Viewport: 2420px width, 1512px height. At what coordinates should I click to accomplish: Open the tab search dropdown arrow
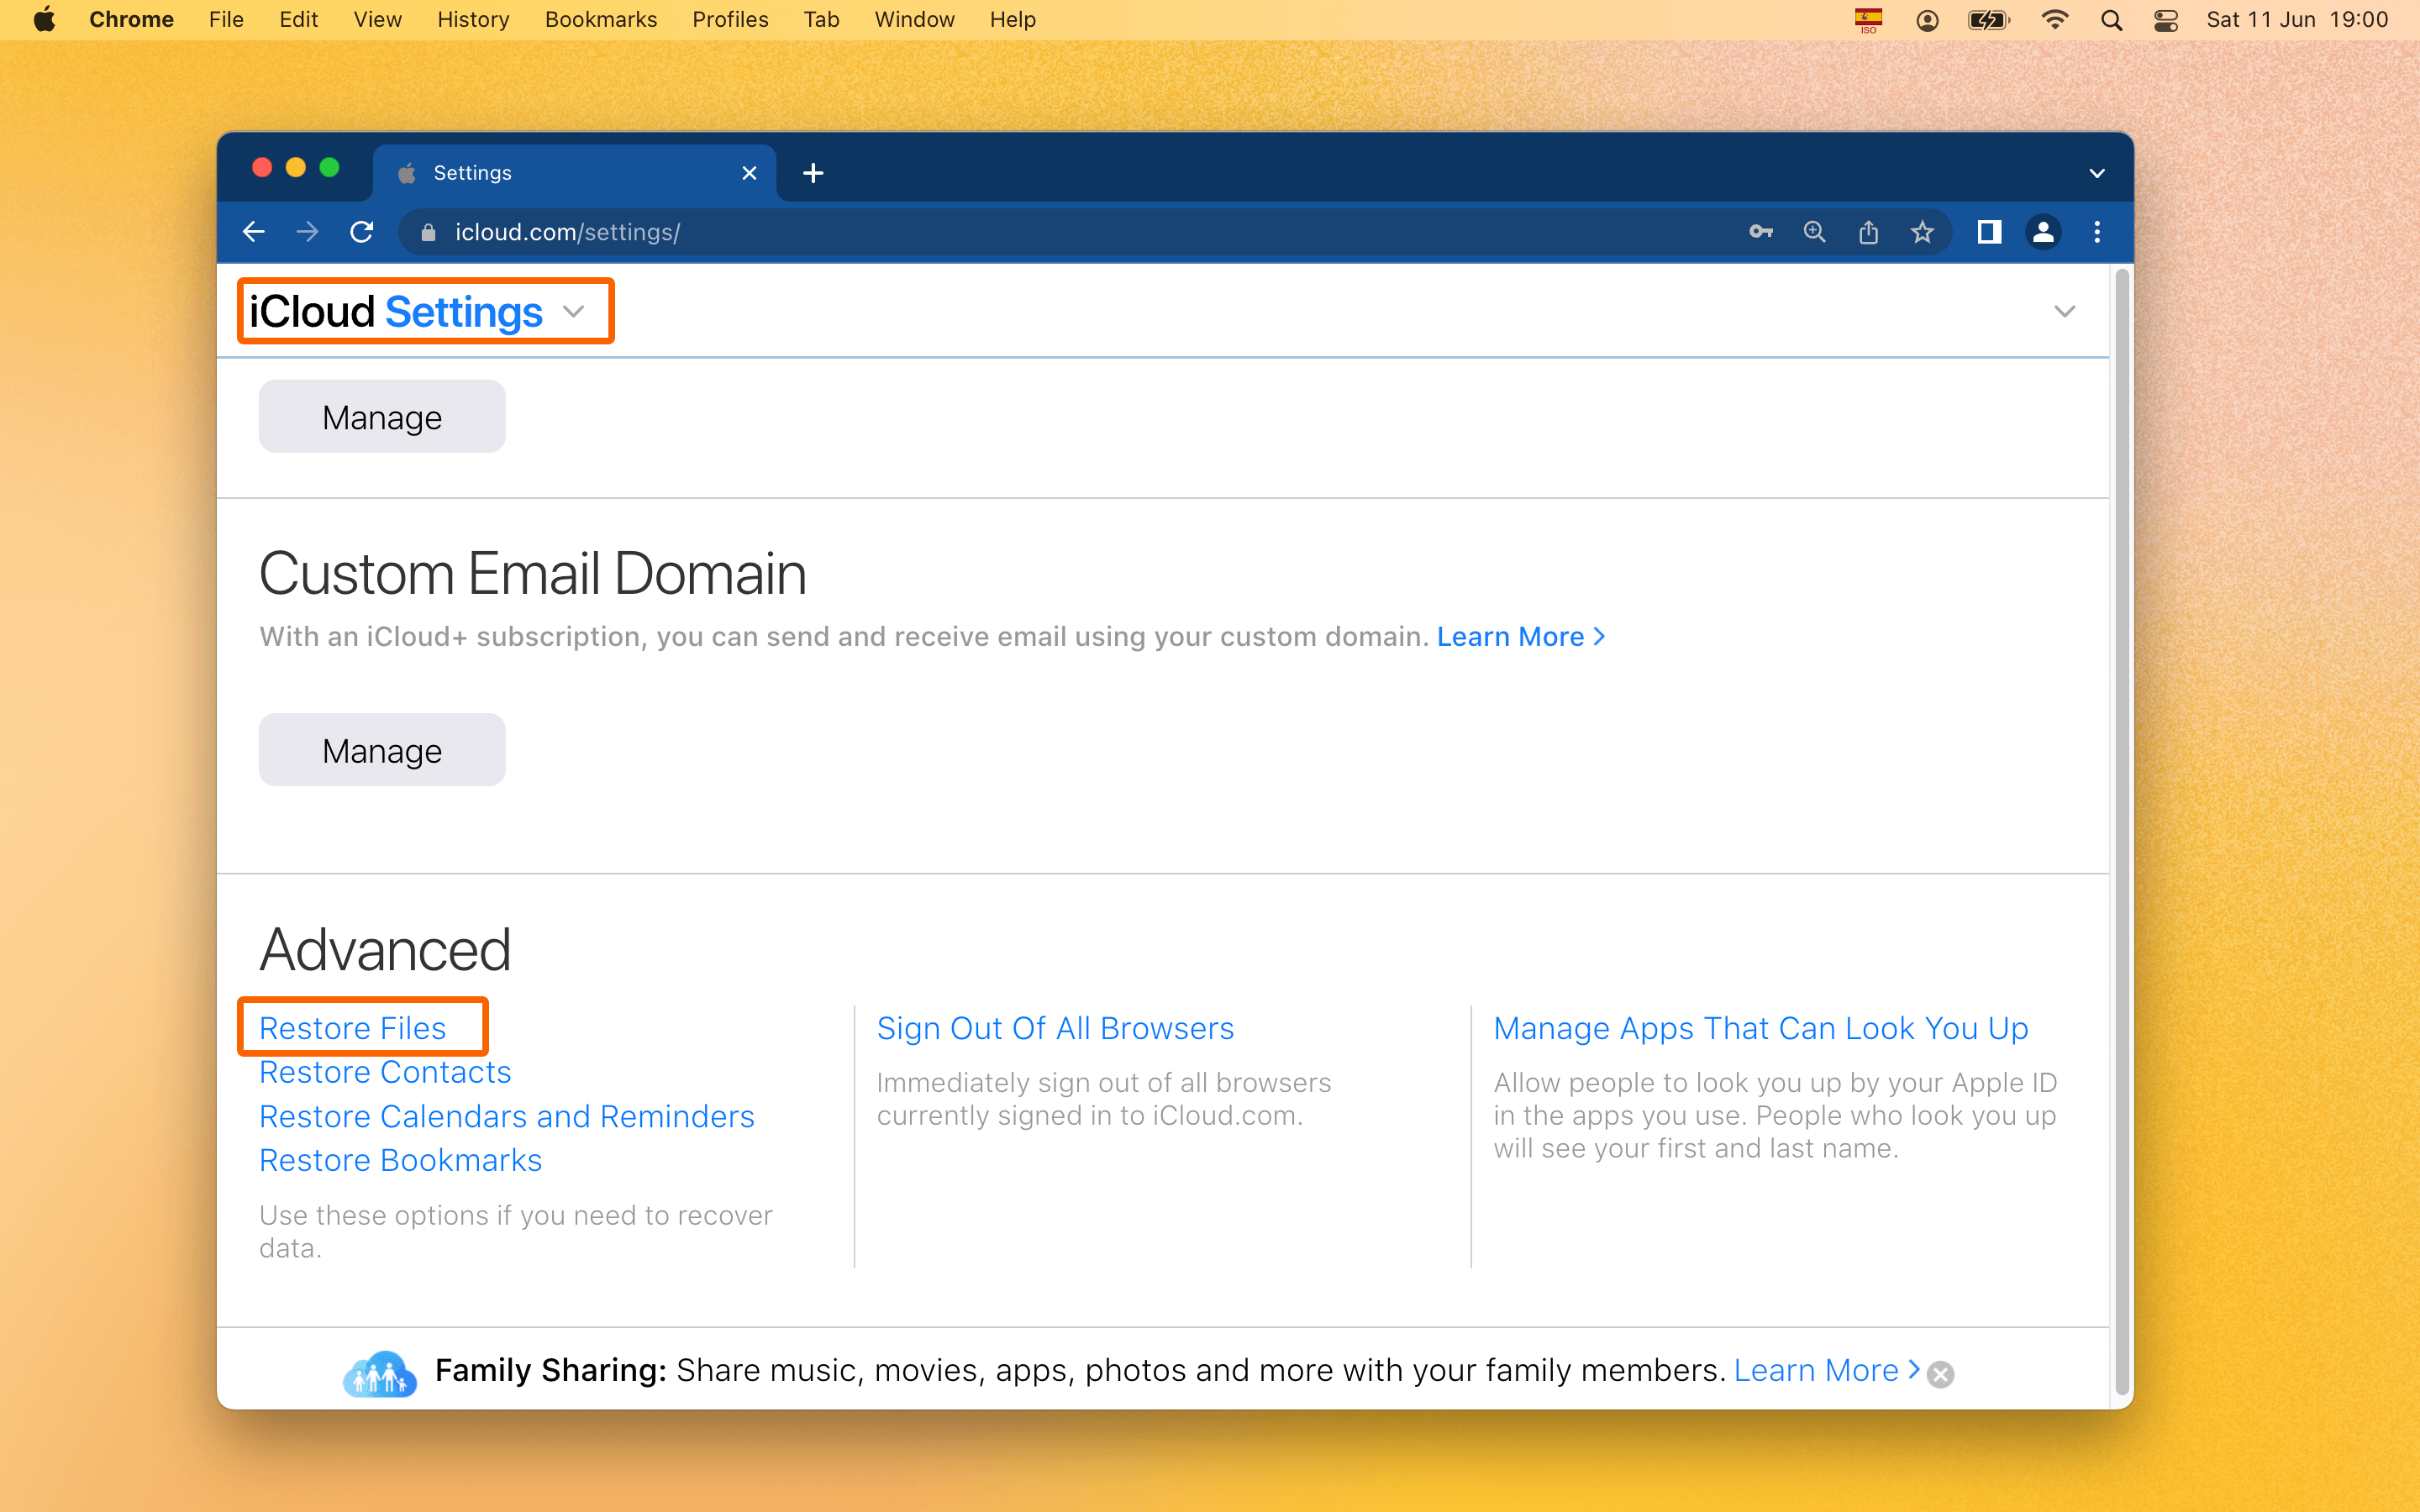tap(2097, 173)
